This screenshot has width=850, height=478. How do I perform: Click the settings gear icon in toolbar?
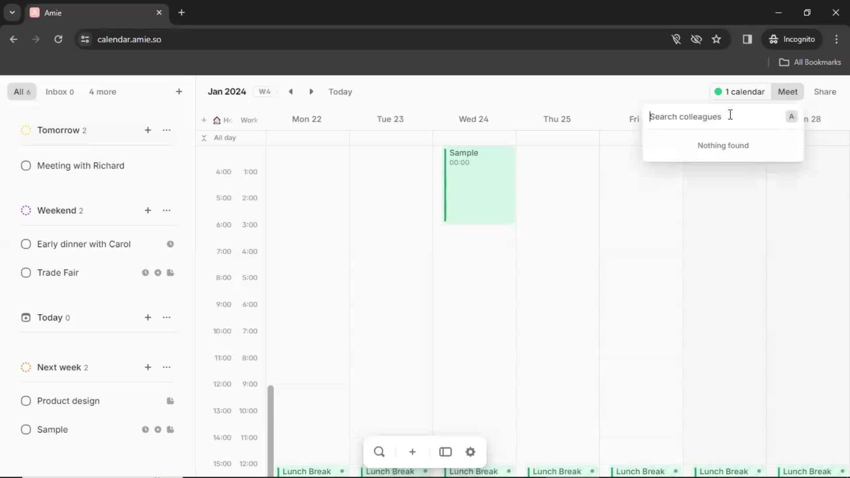[470, 452]
